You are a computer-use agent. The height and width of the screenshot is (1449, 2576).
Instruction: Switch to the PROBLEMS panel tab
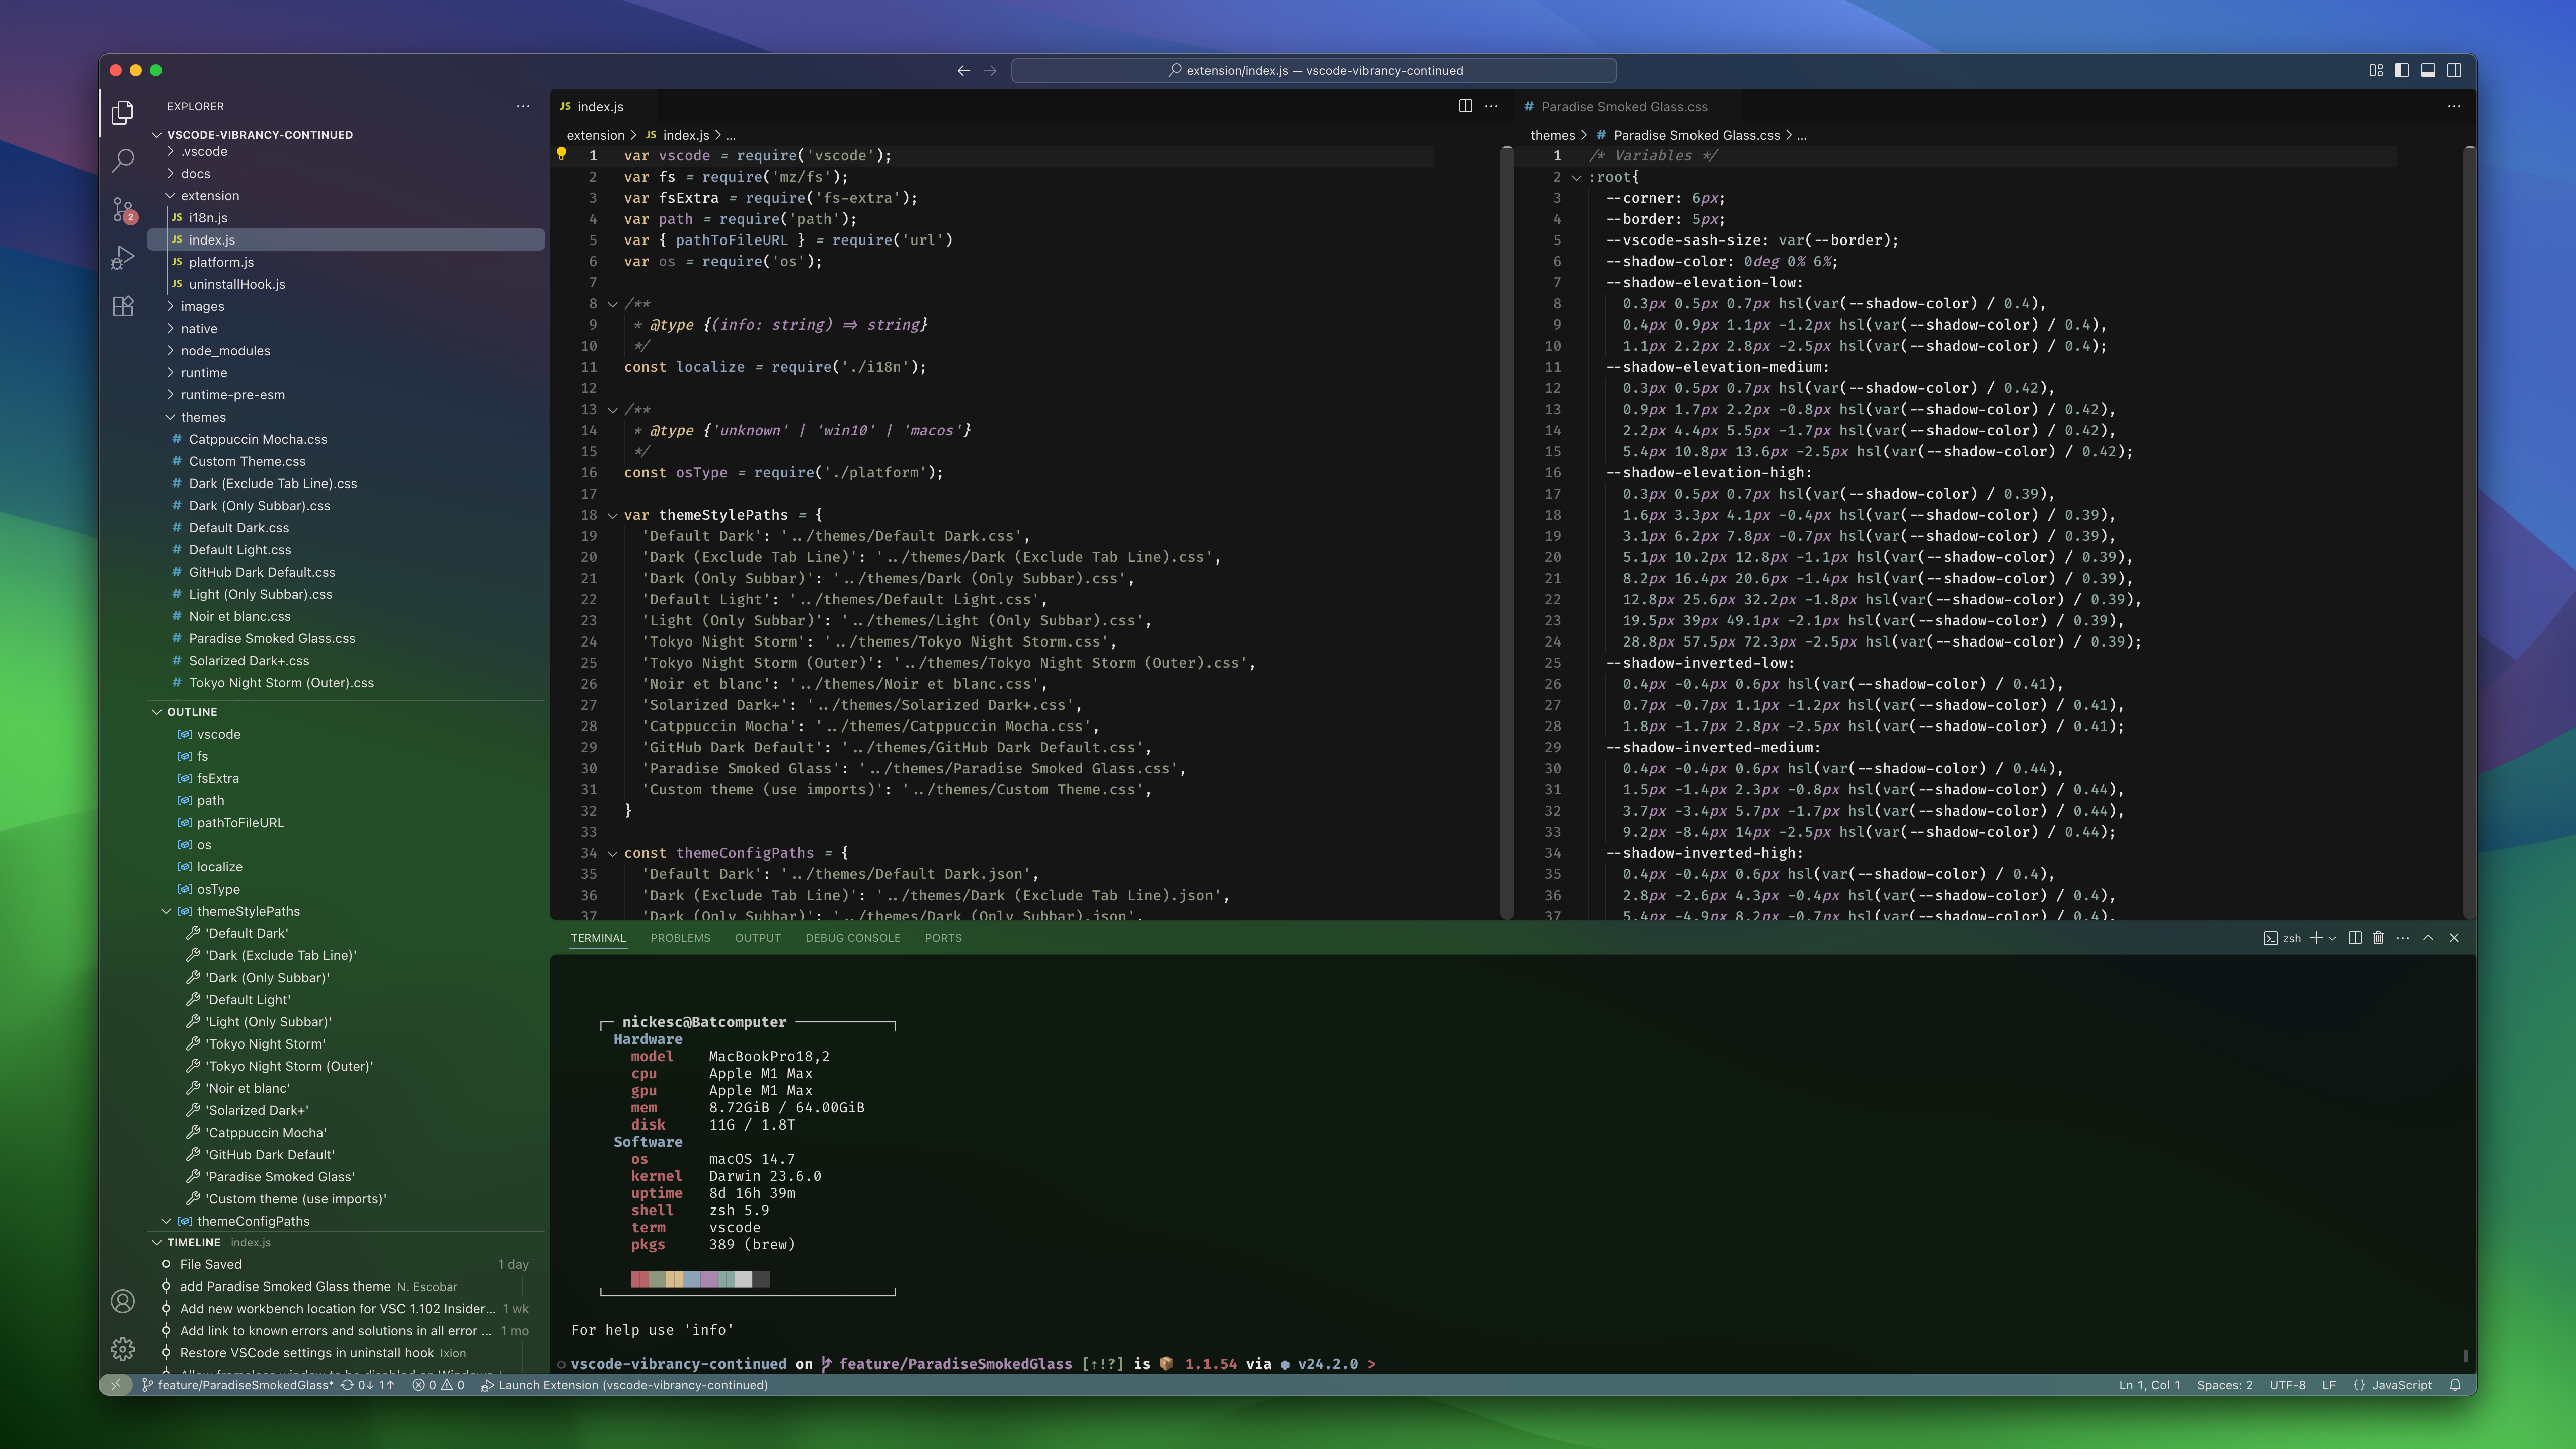680,938
